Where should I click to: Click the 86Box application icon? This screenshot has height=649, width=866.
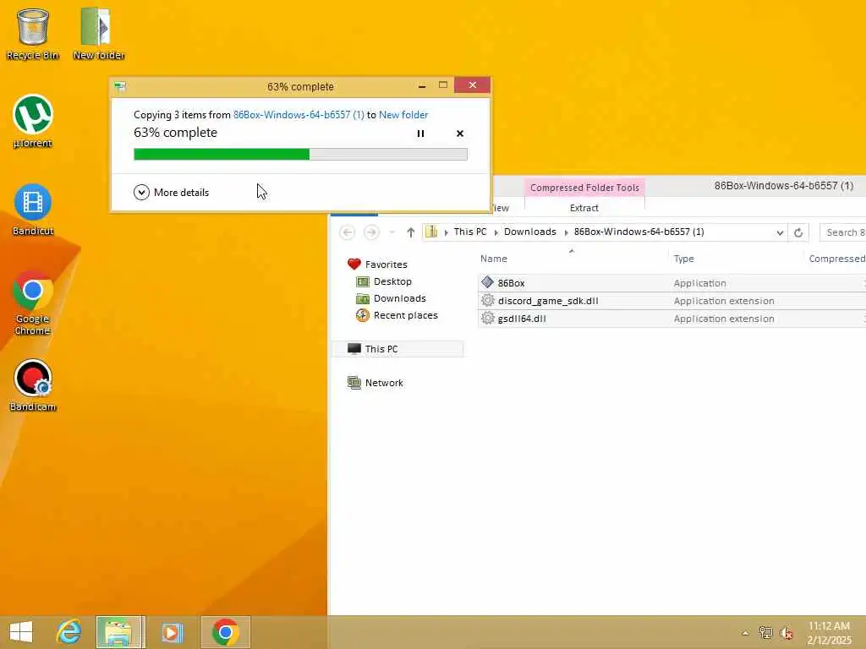coord(487,282)
